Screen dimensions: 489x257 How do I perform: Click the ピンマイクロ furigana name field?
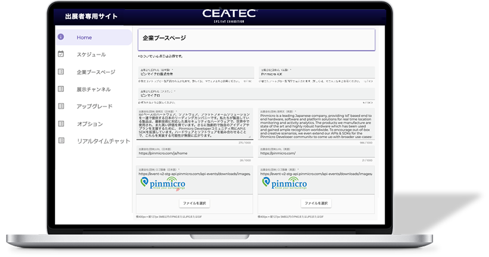point(256,93)
